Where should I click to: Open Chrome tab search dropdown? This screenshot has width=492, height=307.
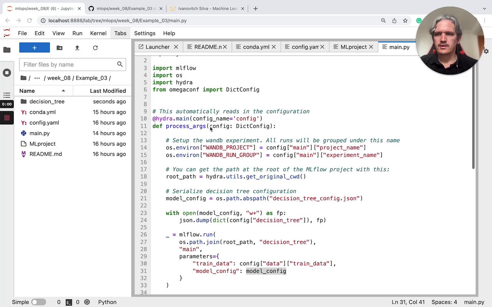[484, 8]
